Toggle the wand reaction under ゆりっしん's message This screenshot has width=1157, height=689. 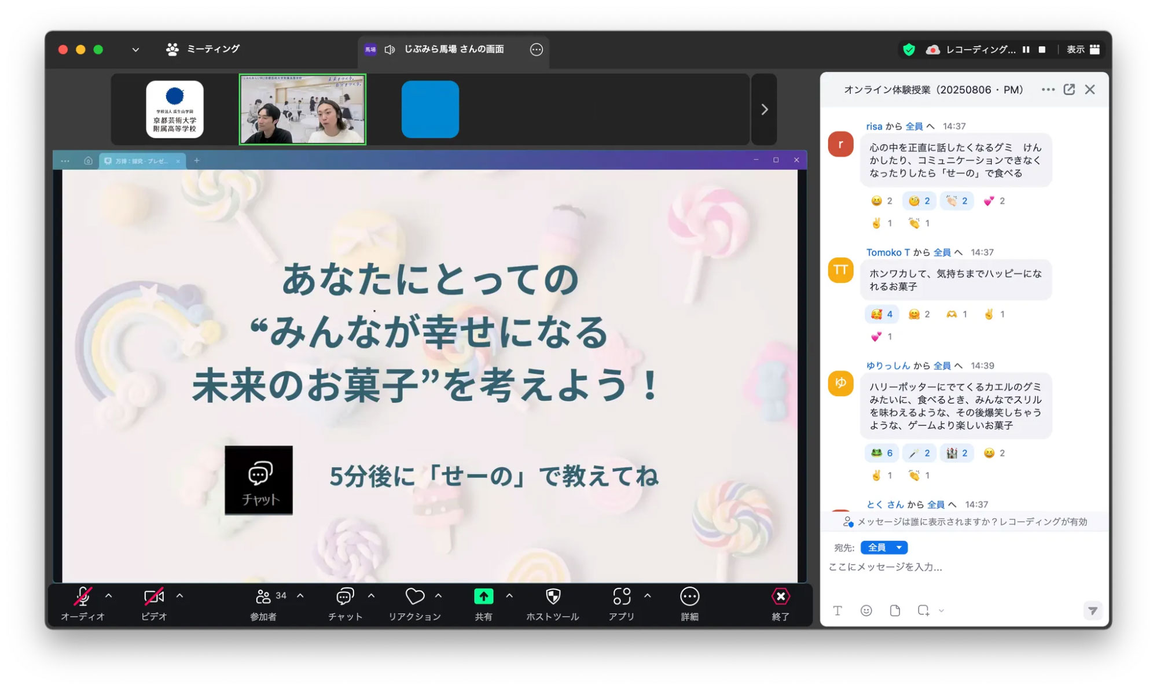[919, 453]
